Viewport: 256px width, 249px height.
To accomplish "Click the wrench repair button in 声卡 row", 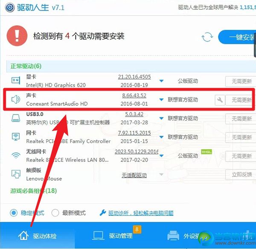I will click(220, 100).
